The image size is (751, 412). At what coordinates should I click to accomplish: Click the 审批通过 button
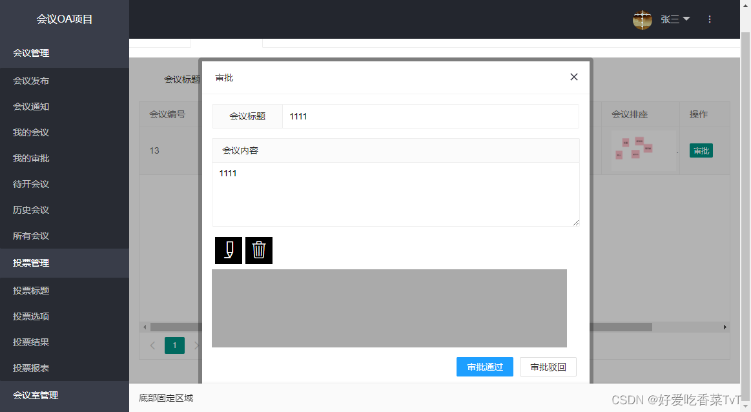pyautogui.click(x=485, y=367)
